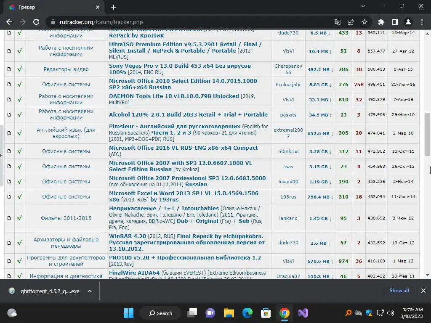Toggle the Chrome side panel
431x323 pixels.
point(395,22)
